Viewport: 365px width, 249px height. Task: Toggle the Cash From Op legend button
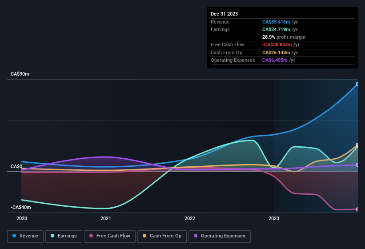pos(162,236)
